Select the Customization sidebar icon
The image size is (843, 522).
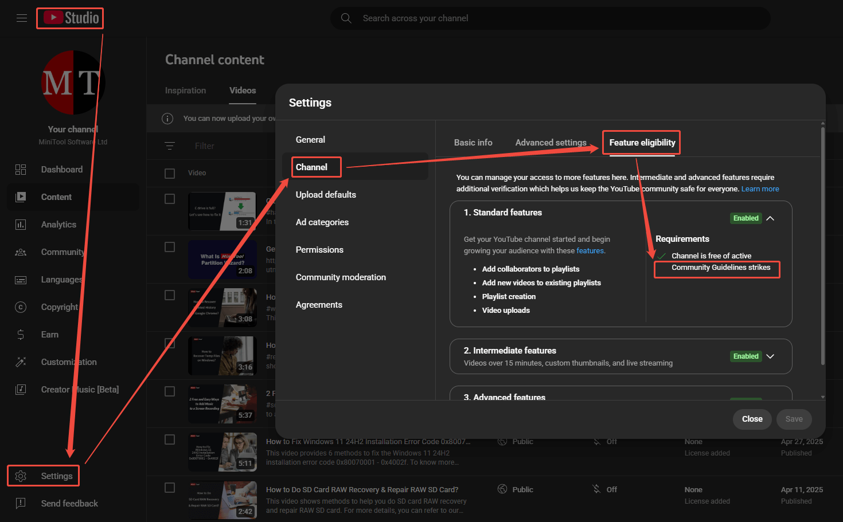point(21,362)
